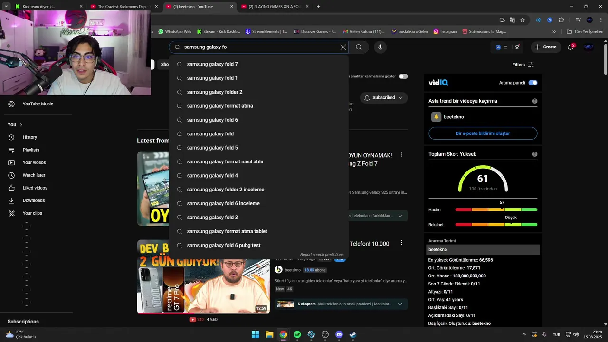The height and width of the screenshot is (342, 608).
Task: Select suggestion samsung galaxy format atma
Action: [x=258, y=106]
